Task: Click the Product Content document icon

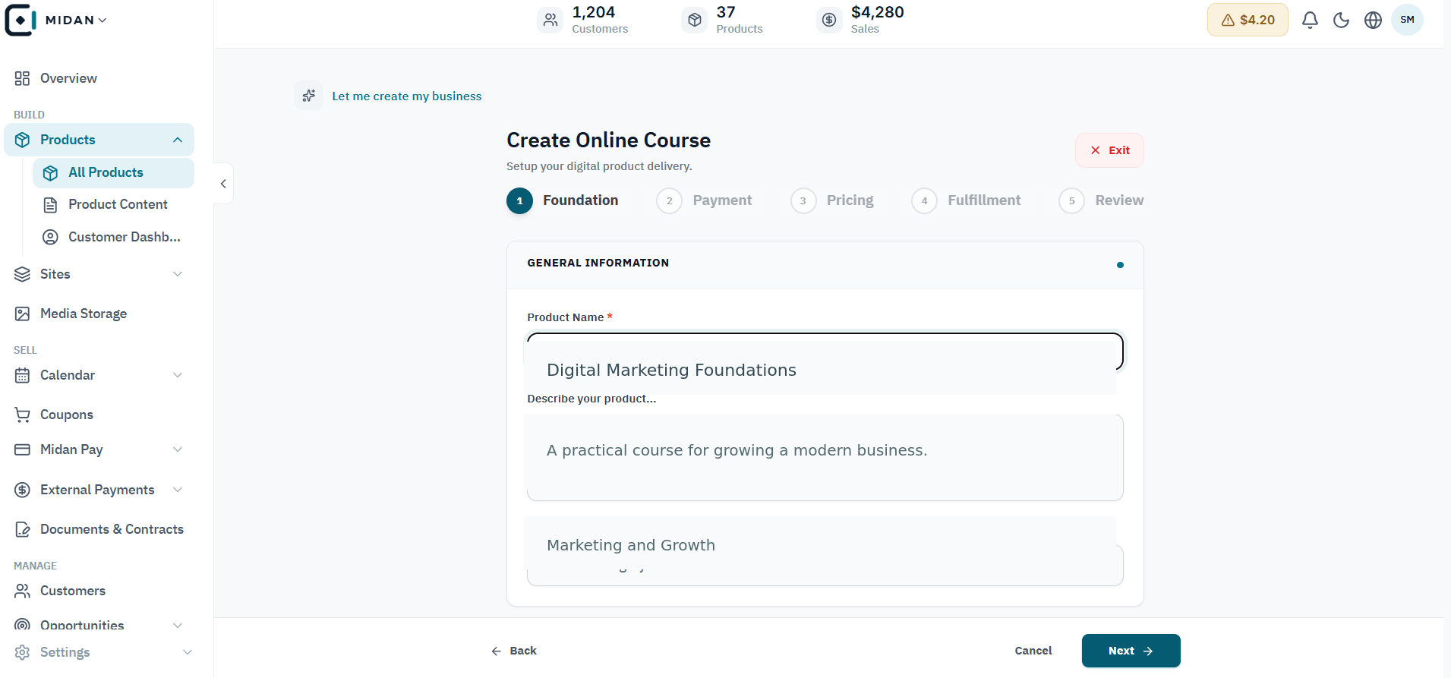Action: coord(50,205)
